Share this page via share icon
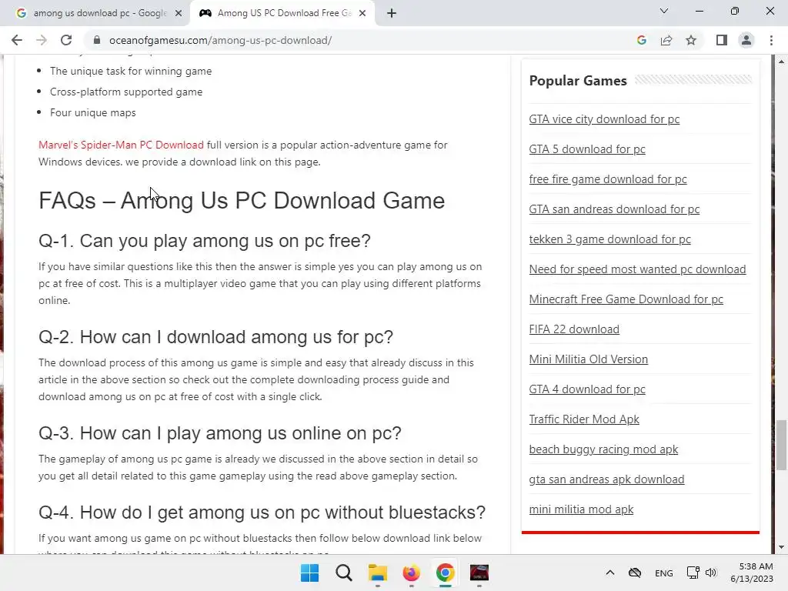Image resolution: width=788 pixels, height=591 pixels. pos(666,40)
